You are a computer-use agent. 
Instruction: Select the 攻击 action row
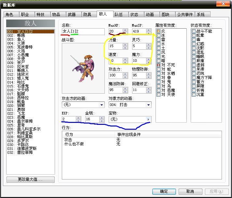pos(142,140)
